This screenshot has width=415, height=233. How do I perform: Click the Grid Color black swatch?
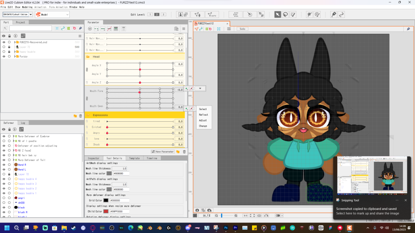click(106, 201)
